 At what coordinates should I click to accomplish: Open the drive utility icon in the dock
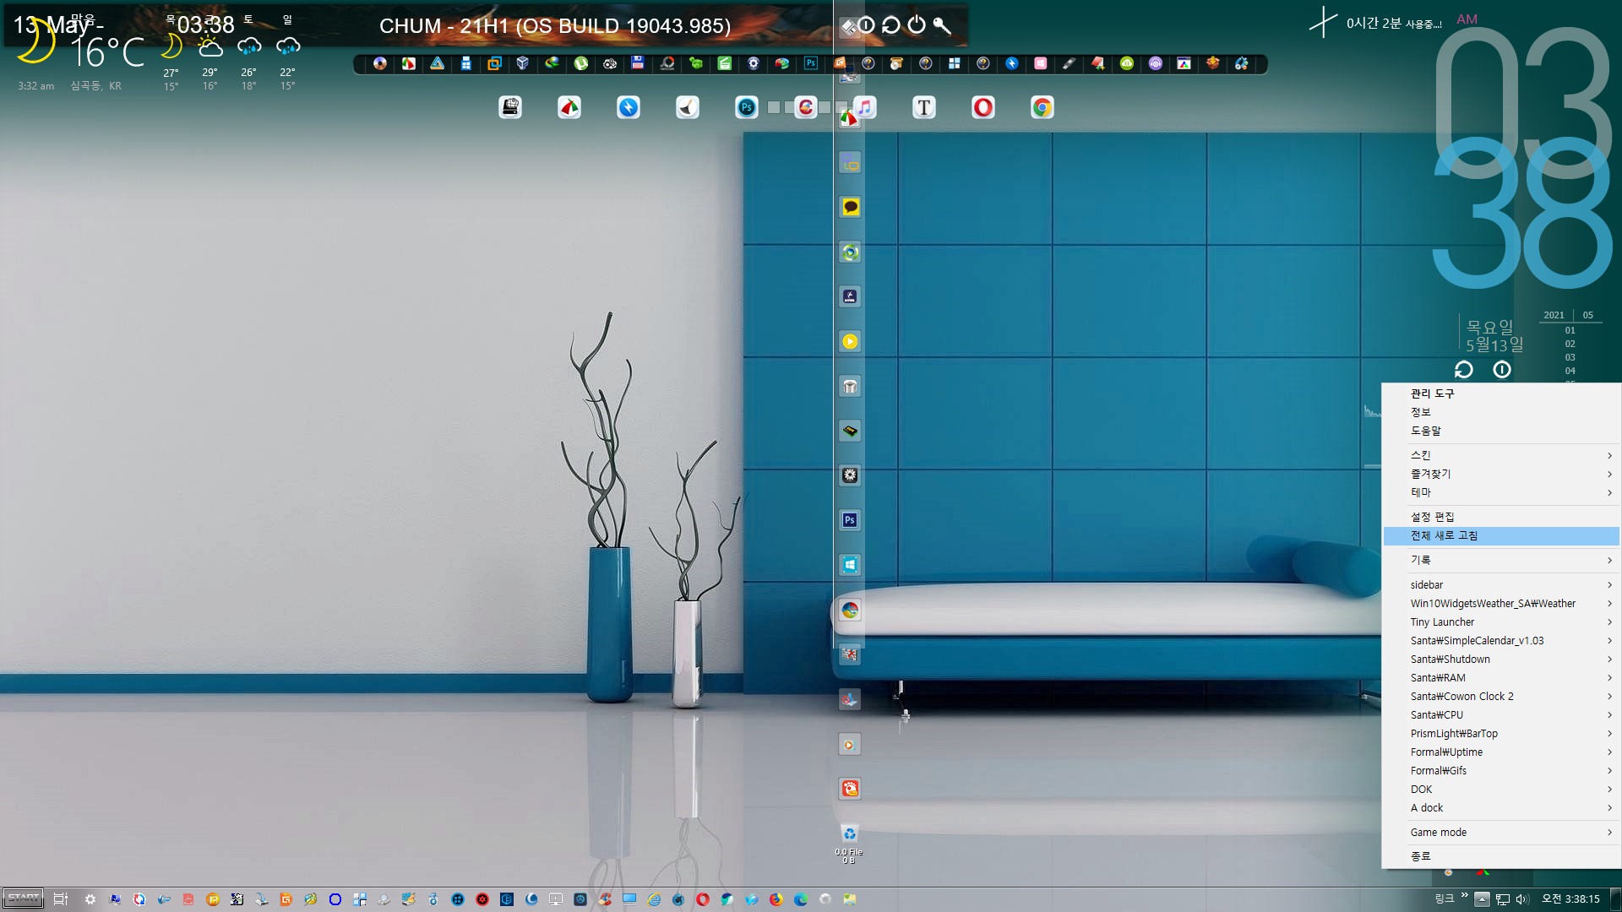pyautogui.click(x=509, y=107)
